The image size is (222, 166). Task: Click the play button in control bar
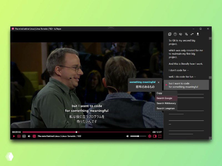(14, 136)
